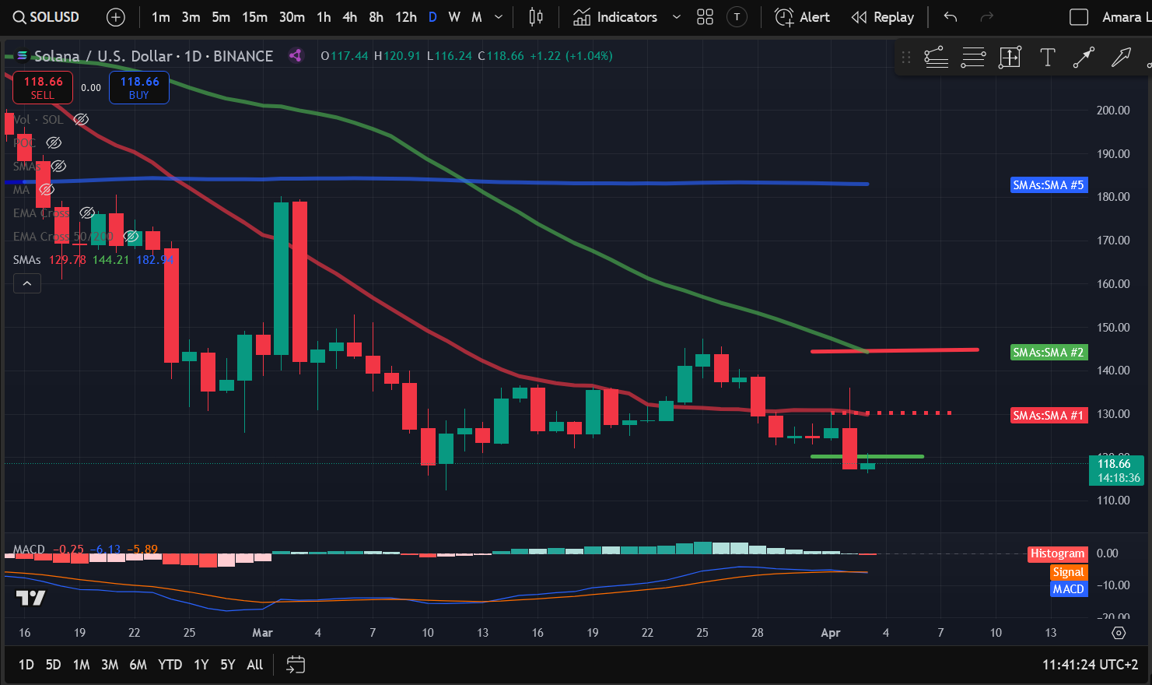The width and height of the screenshot is (1152, 685).
Task: Toggle visibility of EMA Cross 50/200 indicator
Action: 131,236
